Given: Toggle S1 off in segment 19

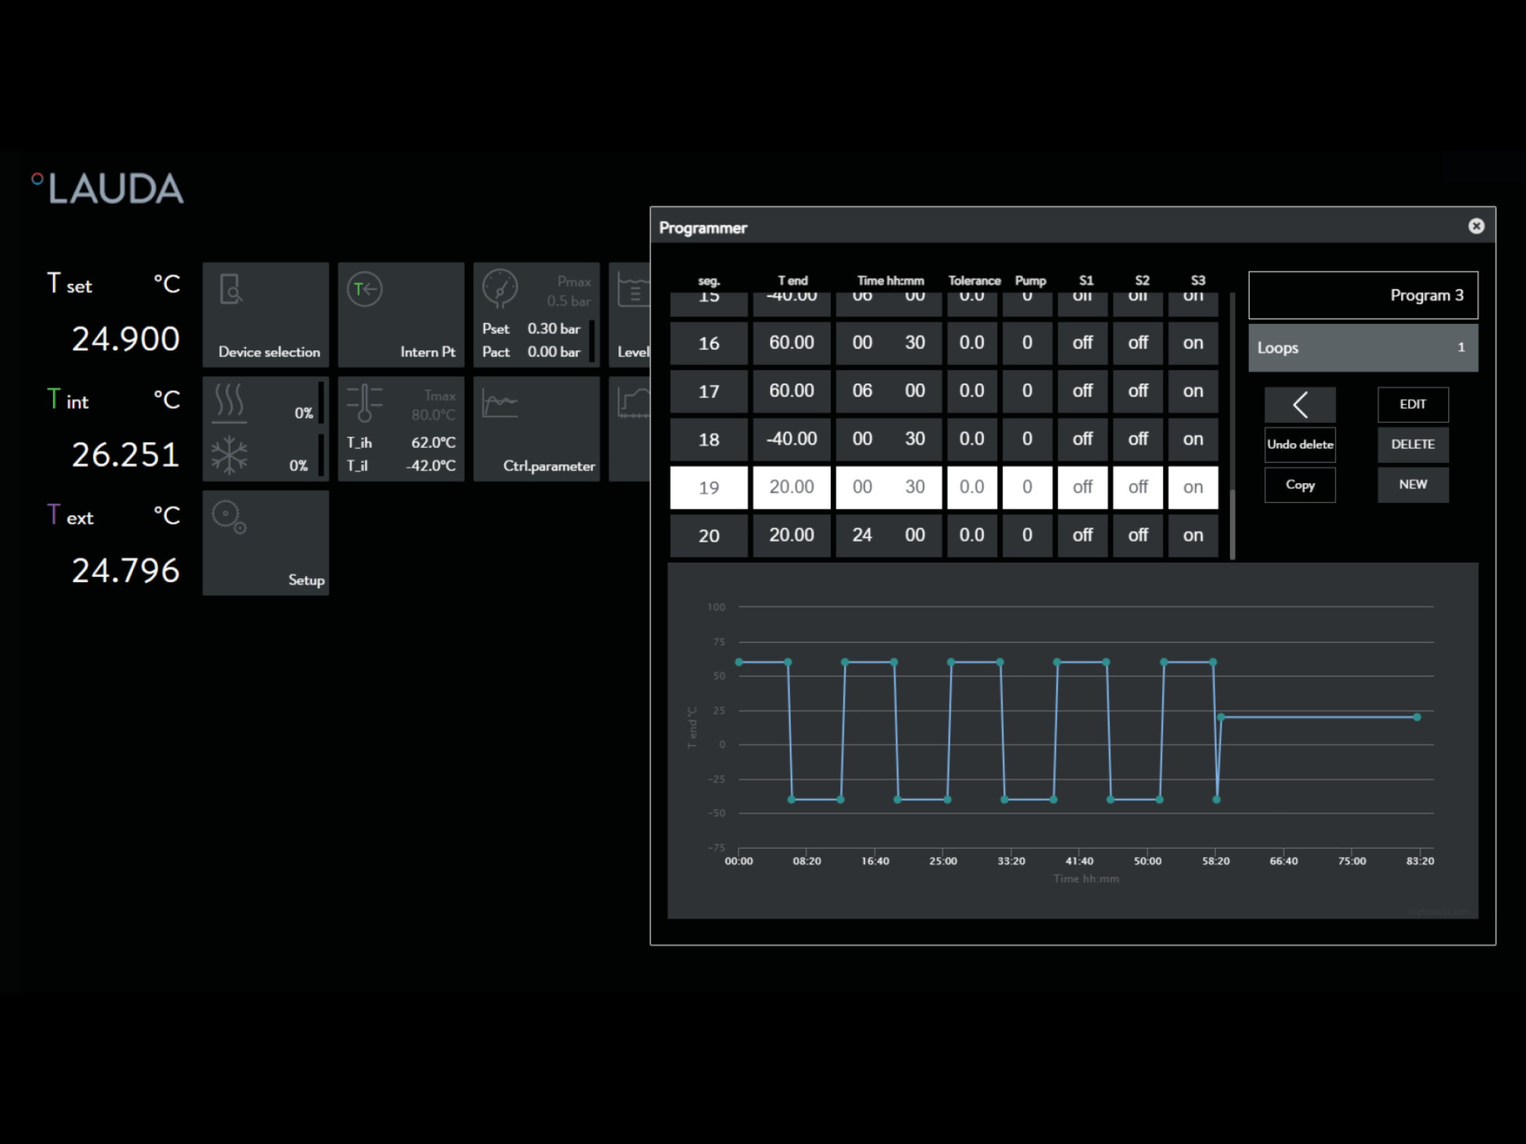Looking at the screenshot, I should [x=1082, y=487].
